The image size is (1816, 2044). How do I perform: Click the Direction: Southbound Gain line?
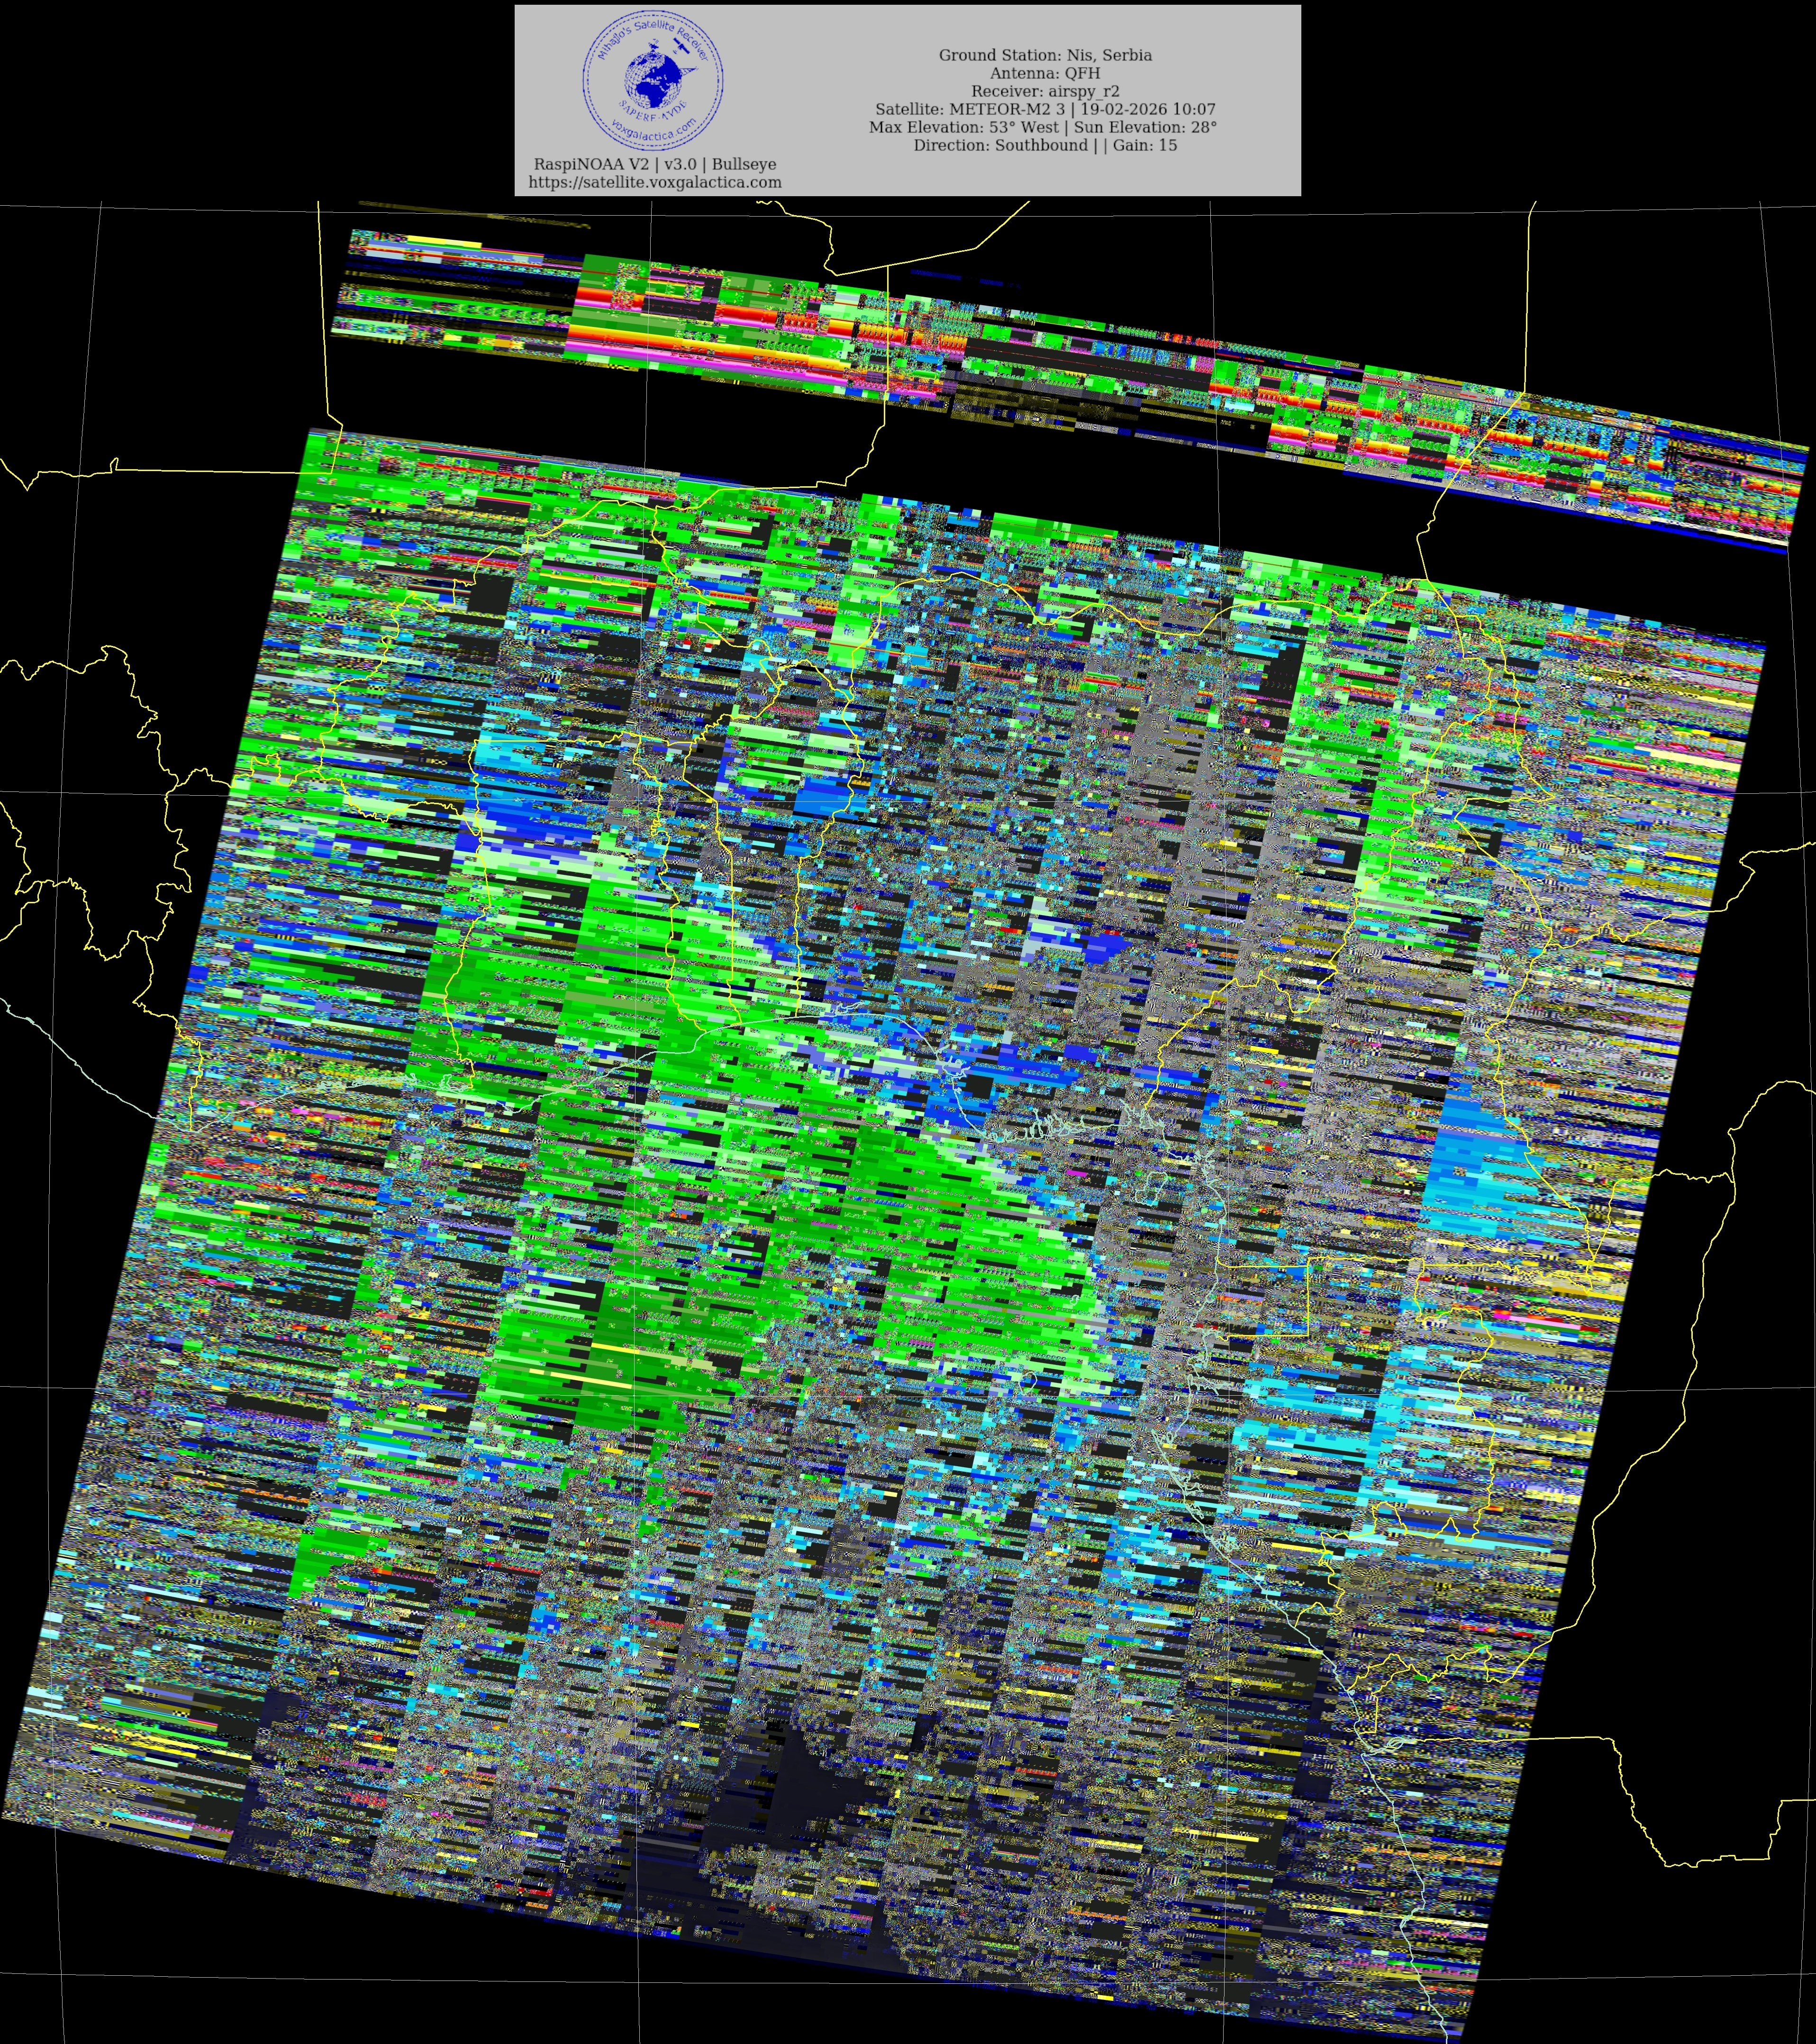pos(1045,145)
